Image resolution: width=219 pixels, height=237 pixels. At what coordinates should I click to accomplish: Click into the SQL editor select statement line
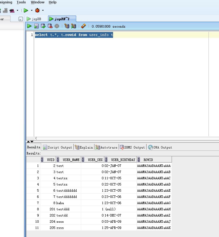tap(74, 35)
